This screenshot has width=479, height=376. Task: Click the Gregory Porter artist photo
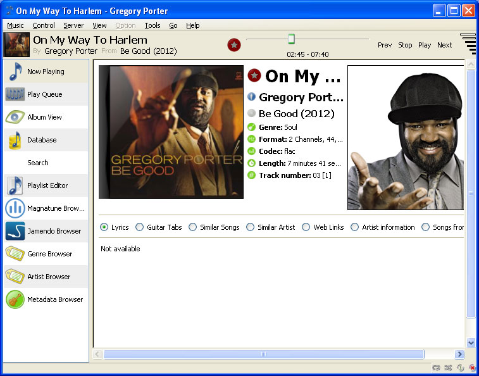(x=406, y=137)
